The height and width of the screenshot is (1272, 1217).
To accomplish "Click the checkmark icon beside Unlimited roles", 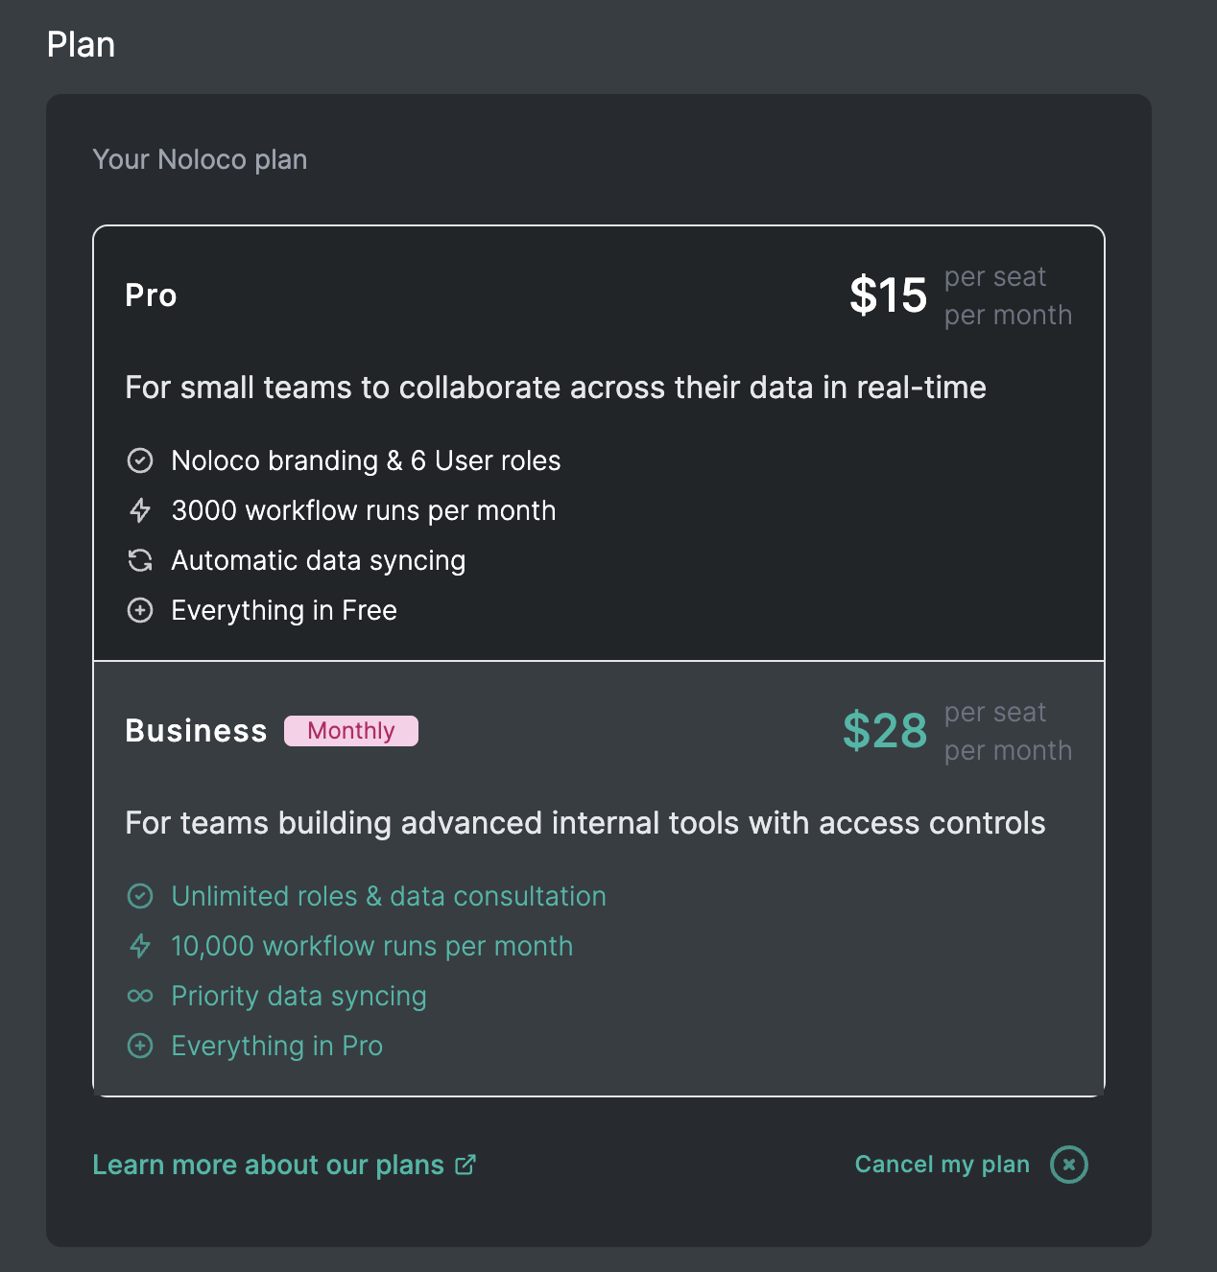I will tap(140, 896).
